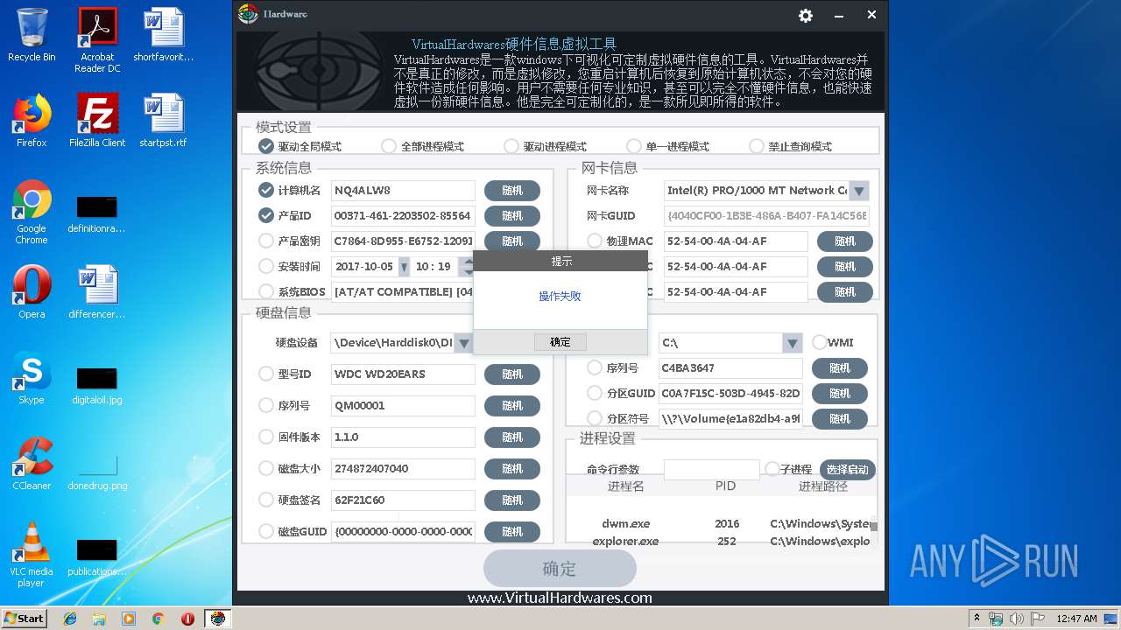Open the donedrug.png desktop file
Viewport: 1121px width, 630px height.
pyautogui.click(x=97, y=470)
